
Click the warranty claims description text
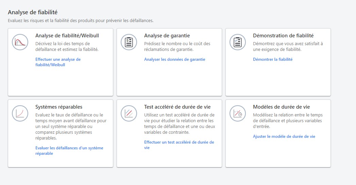(x=177, y=47)
